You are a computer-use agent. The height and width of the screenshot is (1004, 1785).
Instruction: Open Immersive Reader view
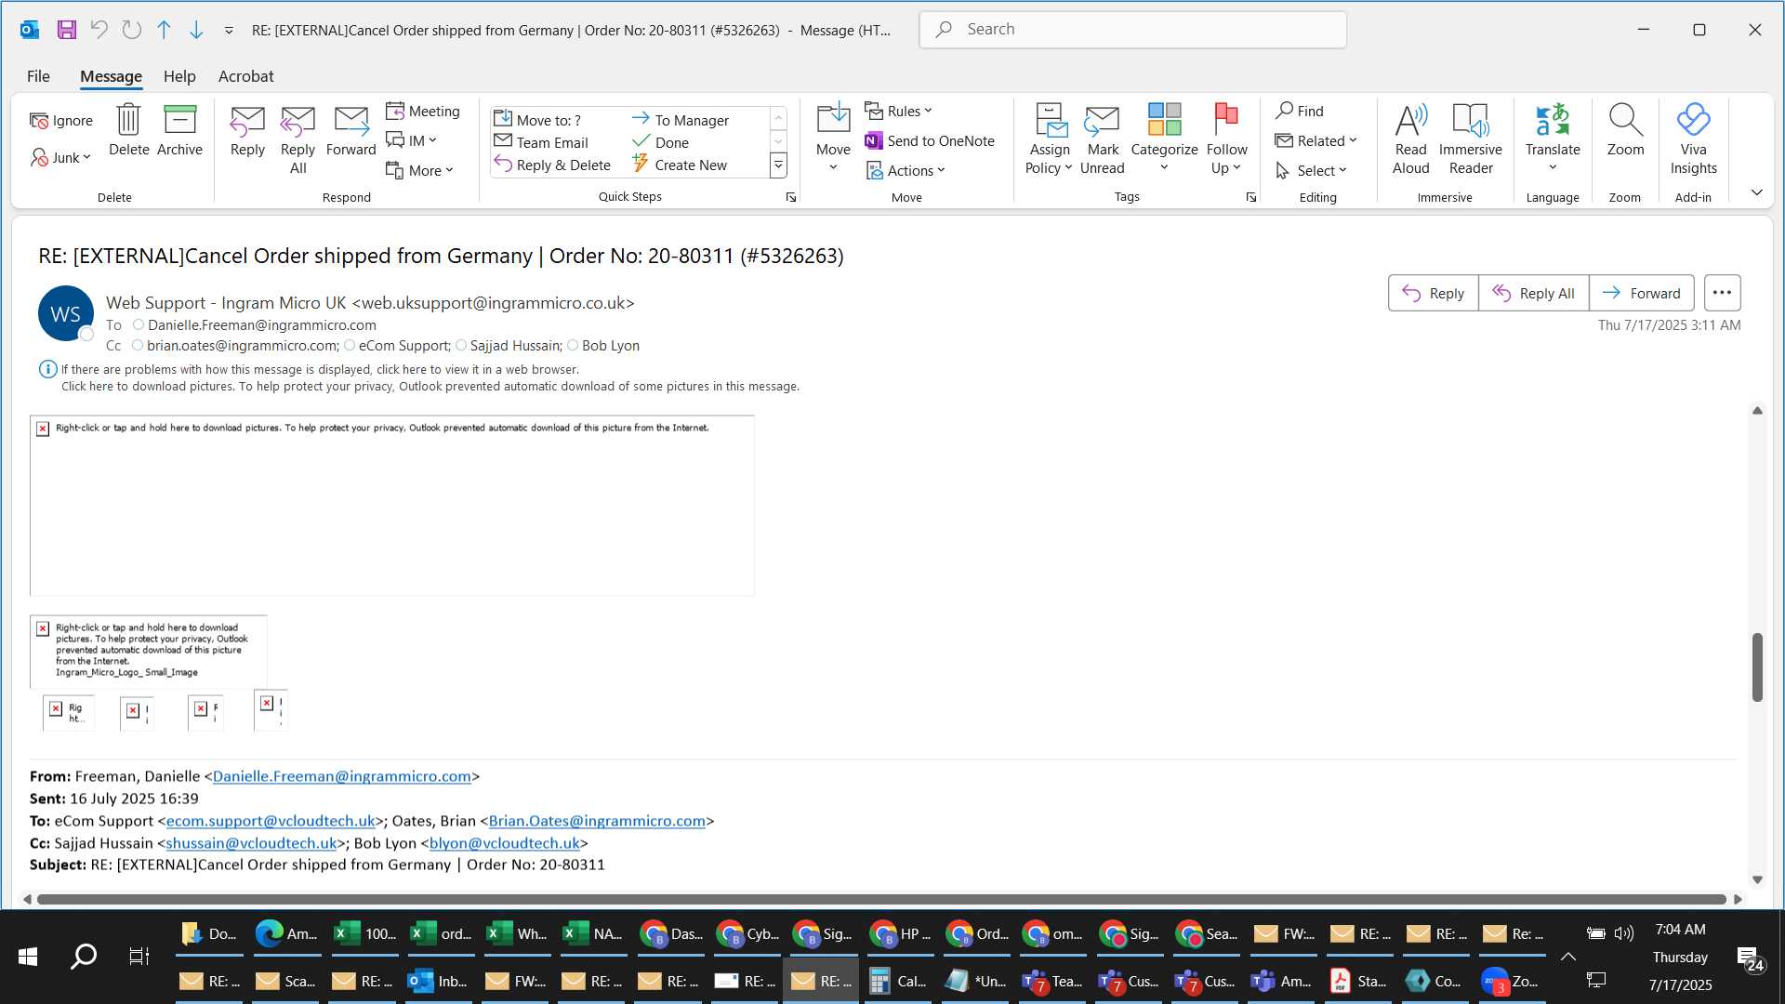[x=1470, y=139]
